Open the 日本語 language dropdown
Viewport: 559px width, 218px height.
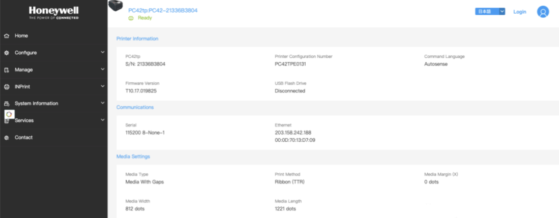(x=490, y=11)
